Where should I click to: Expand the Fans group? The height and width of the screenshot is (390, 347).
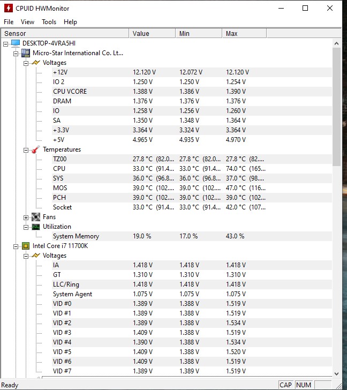click(x=26, y=218)
